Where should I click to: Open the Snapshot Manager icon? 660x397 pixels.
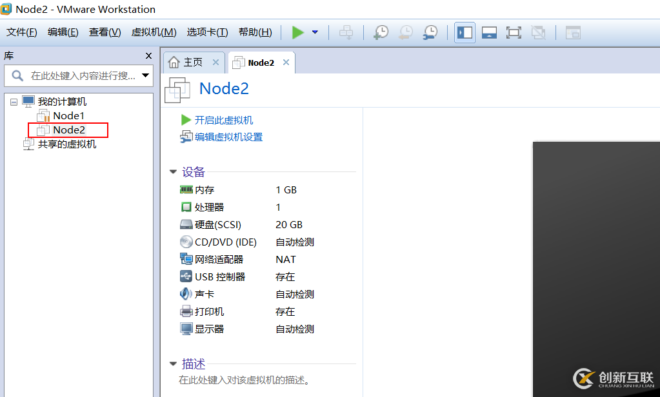pyautogui.click(x=430, y=32)
